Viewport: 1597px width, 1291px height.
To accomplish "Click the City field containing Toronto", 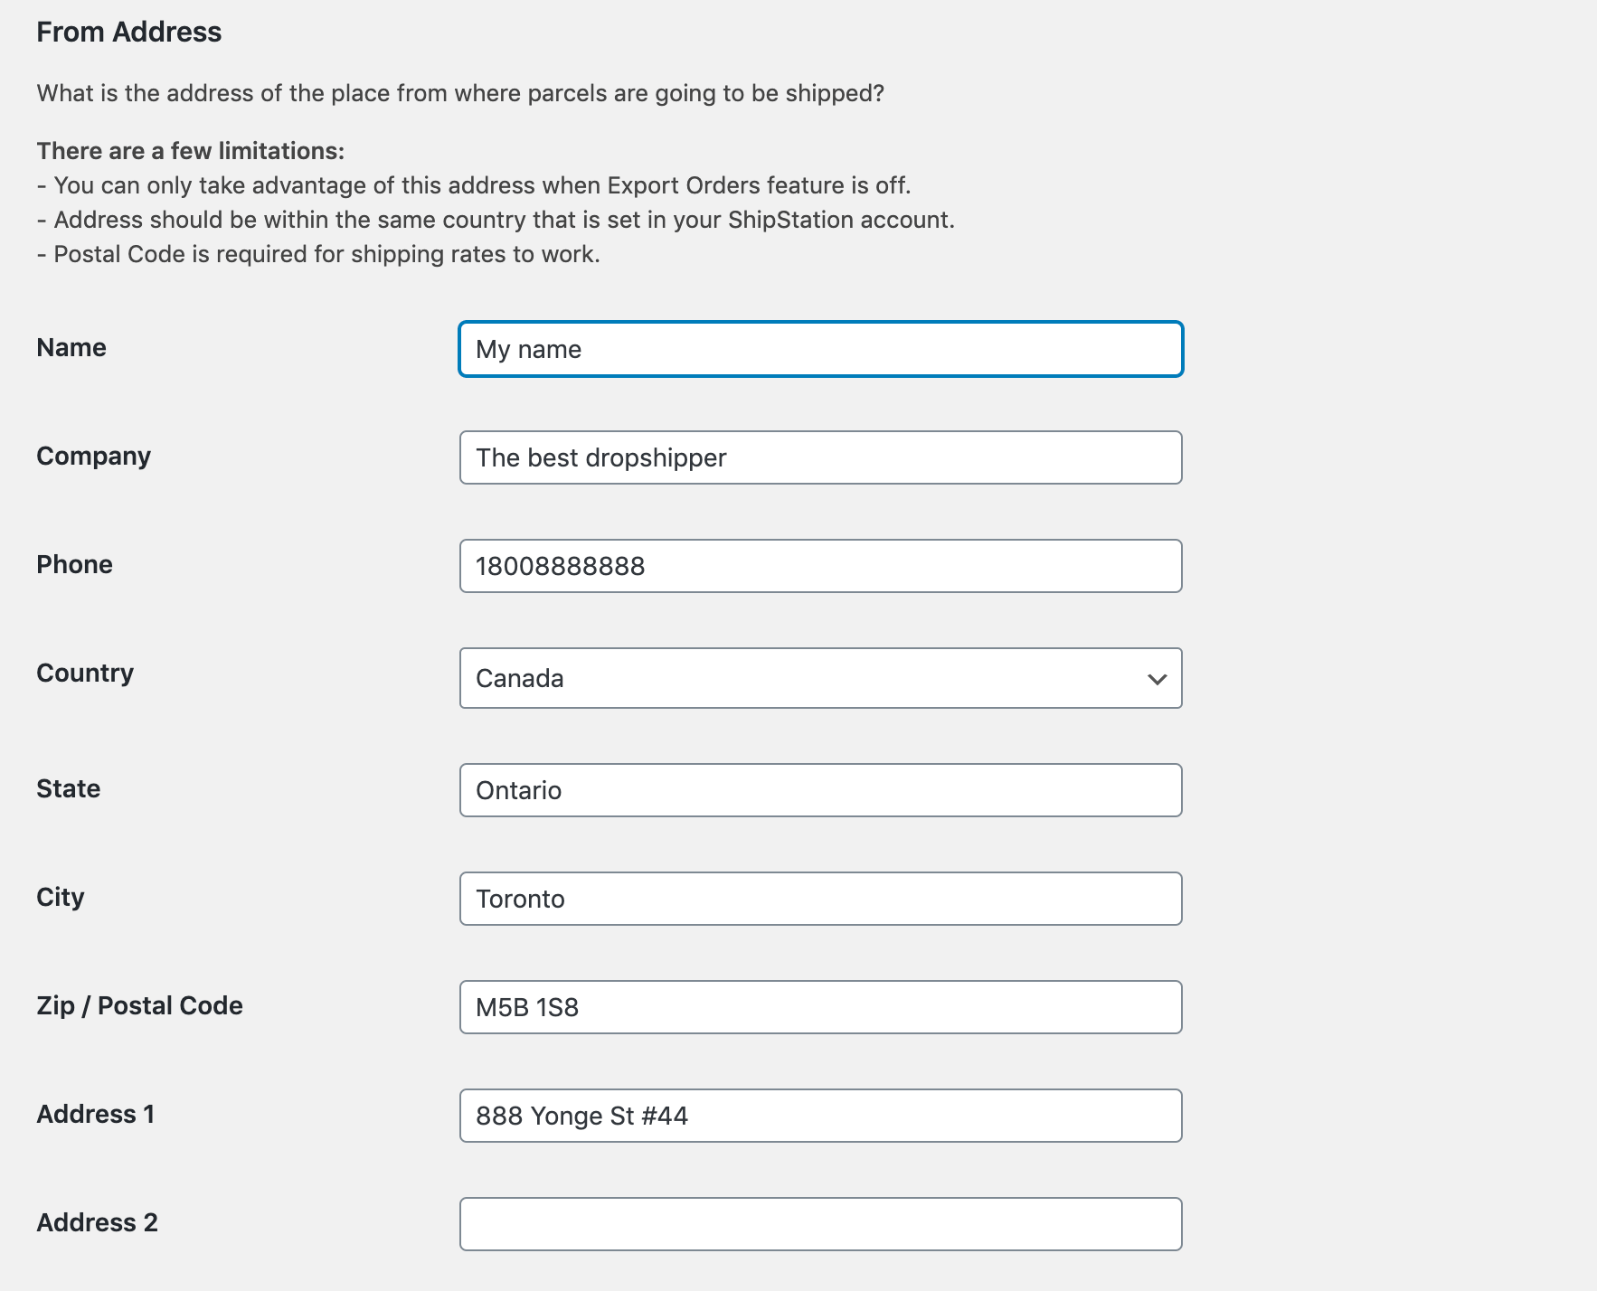I will 819,899.
